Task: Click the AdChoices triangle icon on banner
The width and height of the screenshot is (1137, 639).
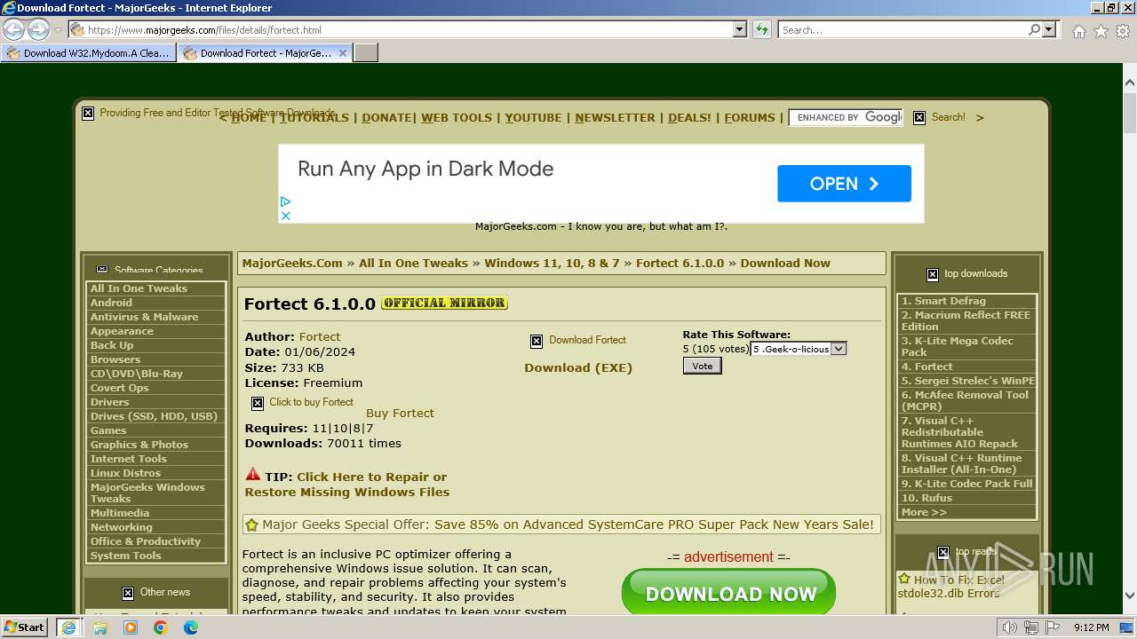Action: [x=286, y=201]
